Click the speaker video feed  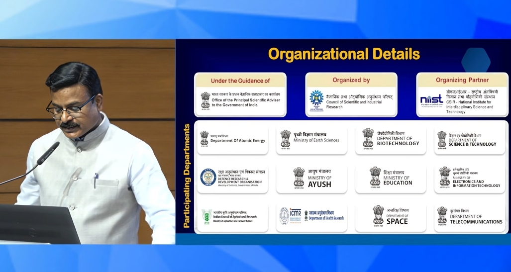[x=88, y=142]
